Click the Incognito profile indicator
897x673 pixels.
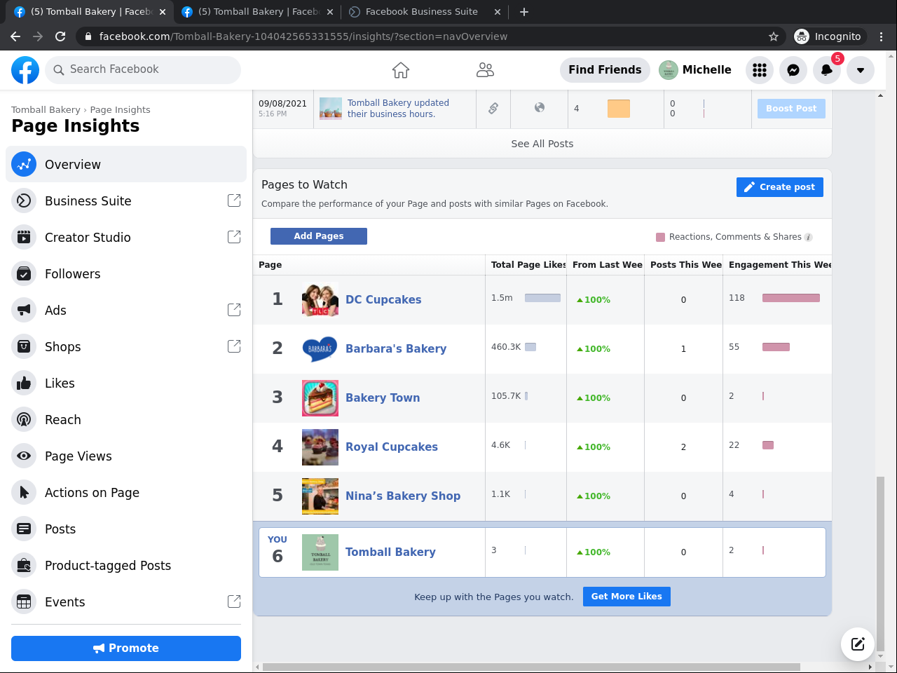(829, 36)
